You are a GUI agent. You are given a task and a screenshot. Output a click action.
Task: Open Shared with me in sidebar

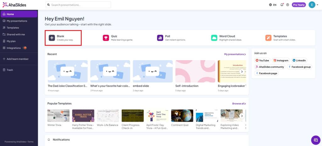[x=19, y=34]
